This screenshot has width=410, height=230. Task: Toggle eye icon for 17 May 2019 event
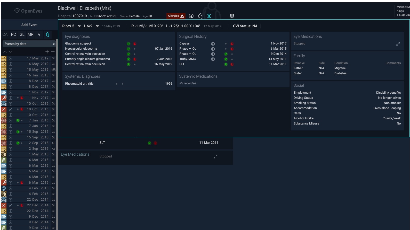[x=11, y=58]
